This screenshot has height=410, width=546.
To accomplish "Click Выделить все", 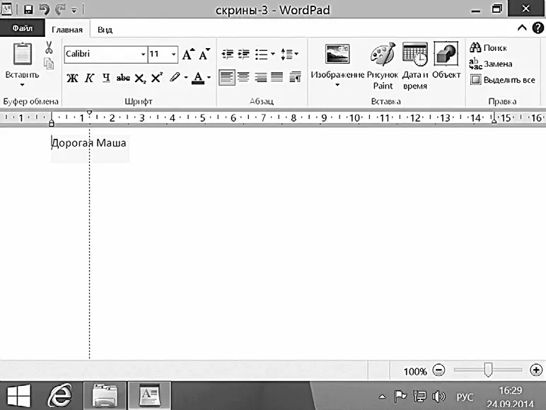I will (502, 80).
